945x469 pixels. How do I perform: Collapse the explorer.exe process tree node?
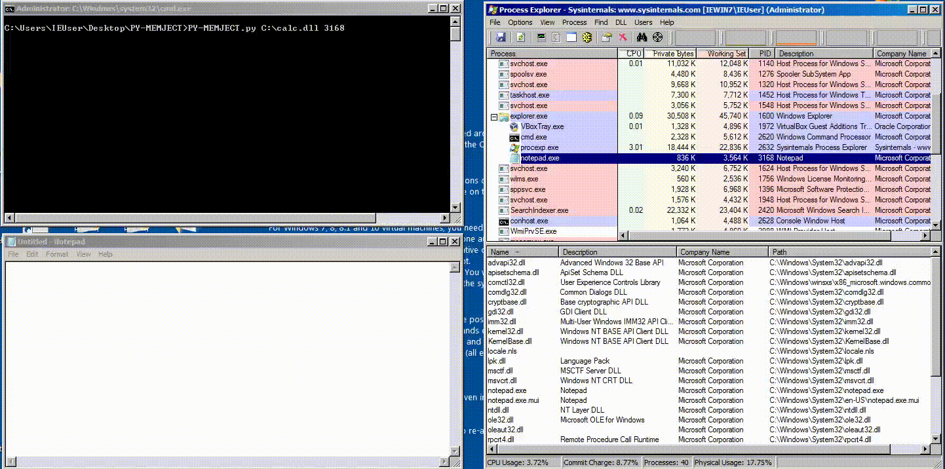coord(493,117)
